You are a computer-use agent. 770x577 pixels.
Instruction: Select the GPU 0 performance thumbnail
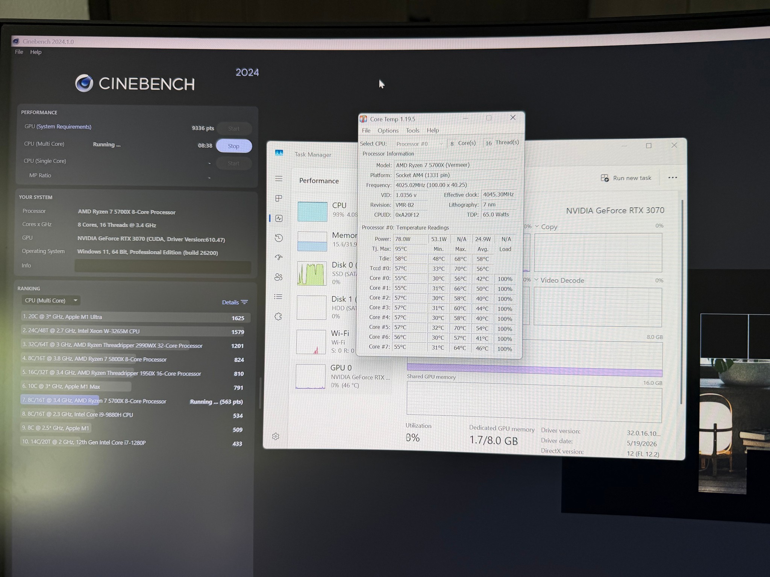(x=342, y=376)
